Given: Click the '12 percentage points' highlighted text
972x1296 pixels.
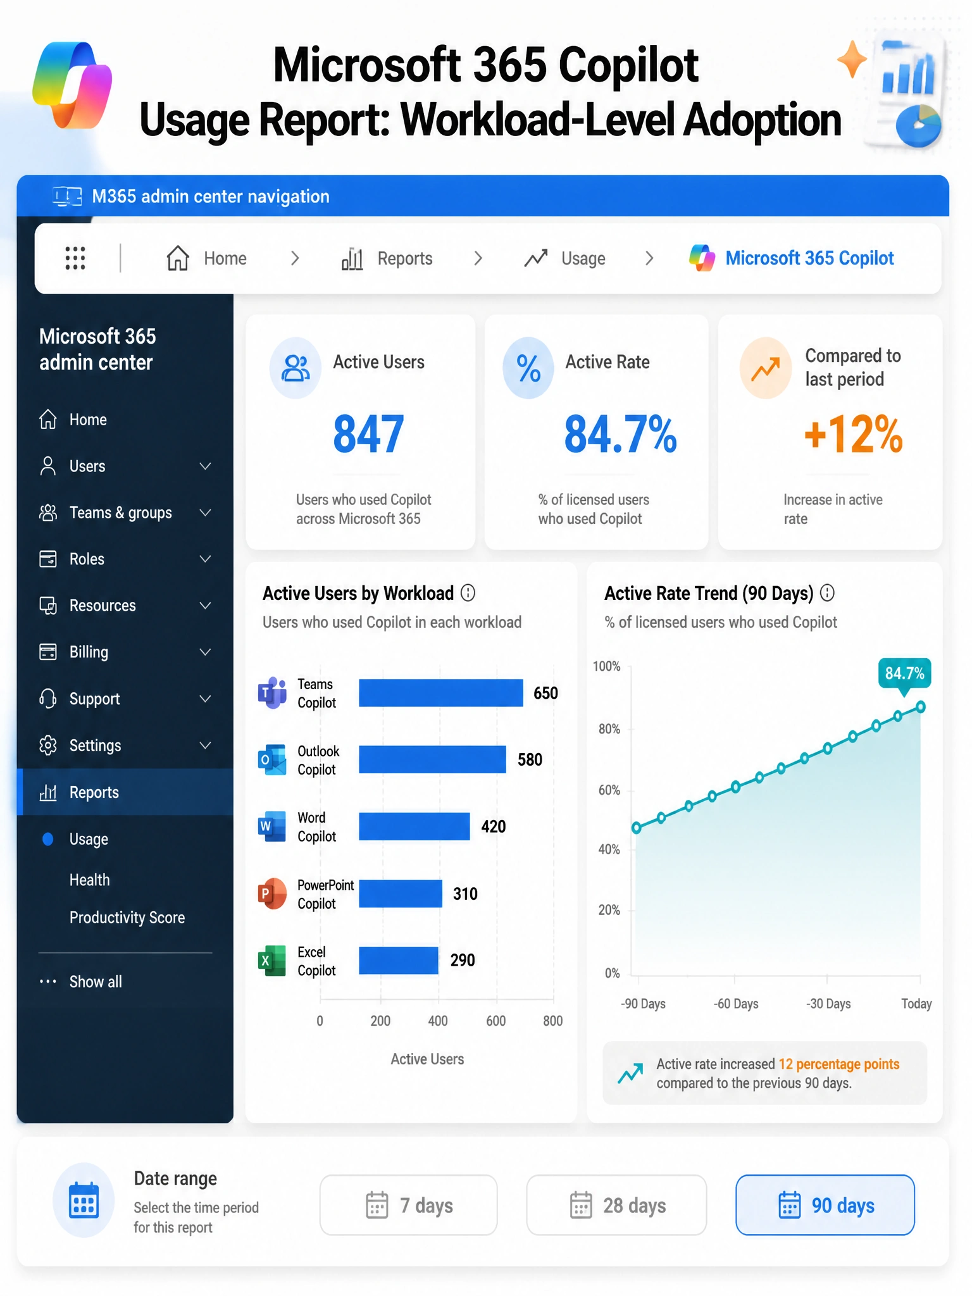Looking at the screenshot, I should [838, 1064].
